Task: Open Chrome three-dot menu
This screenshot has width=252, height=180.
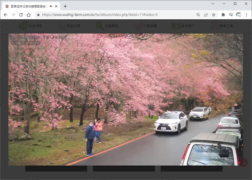Action: 246,15
